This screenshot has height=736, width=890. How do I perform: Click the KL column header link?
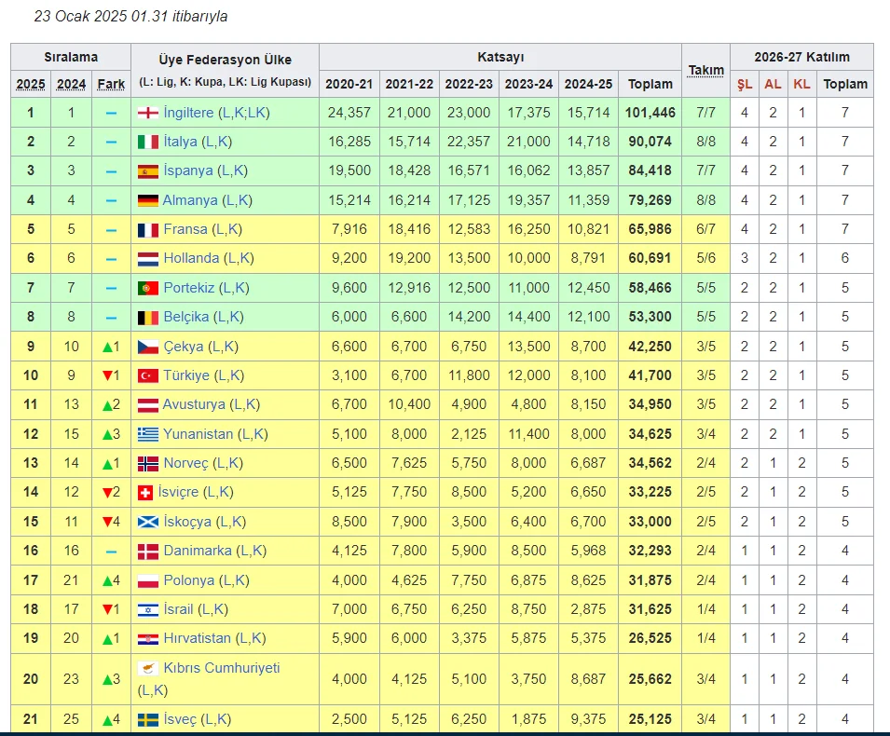click(x=801, y=84)
